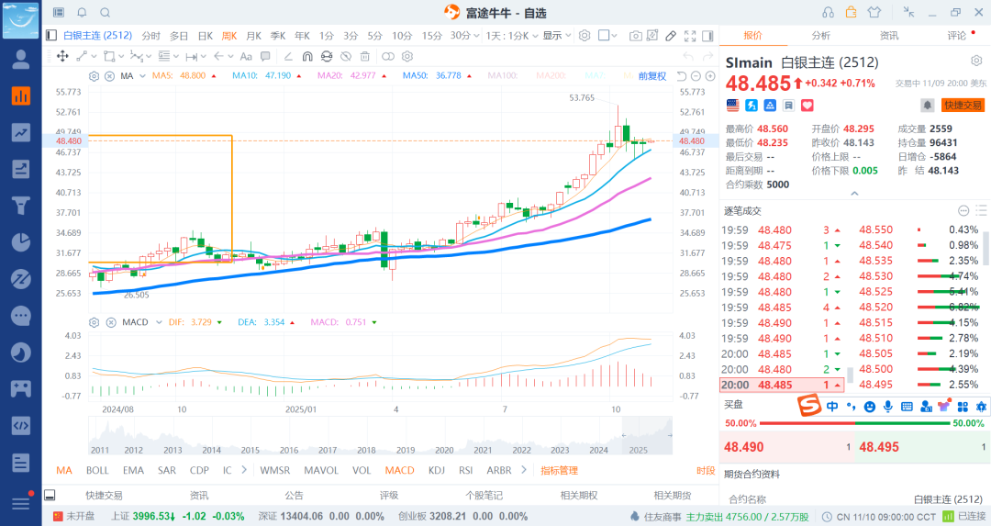Open the 显示 display dropdown
The height and width of the screenshot is (526, 991).
tap(554, 36)
